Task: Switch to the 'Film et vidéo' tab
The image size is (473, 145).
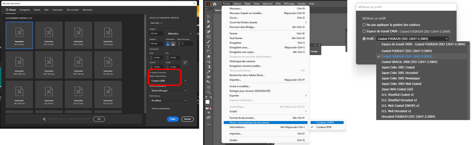Action: (x=73, y=10)
